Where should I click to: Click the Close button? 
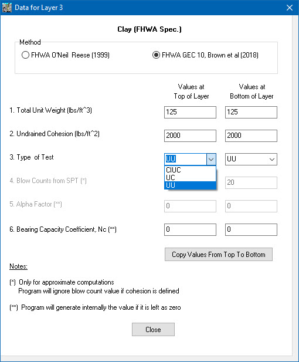pos(153,330)
